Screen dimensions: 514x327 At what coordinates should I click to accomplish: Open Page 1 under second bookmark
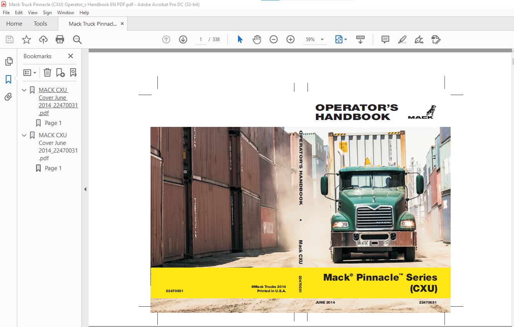pos(53,168)
